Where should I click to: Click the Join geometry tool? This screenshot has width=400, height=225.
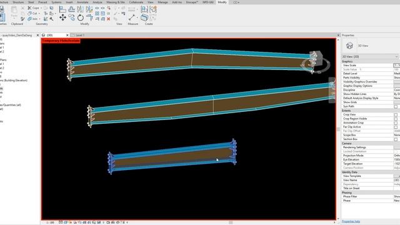[x=32, y=19]
